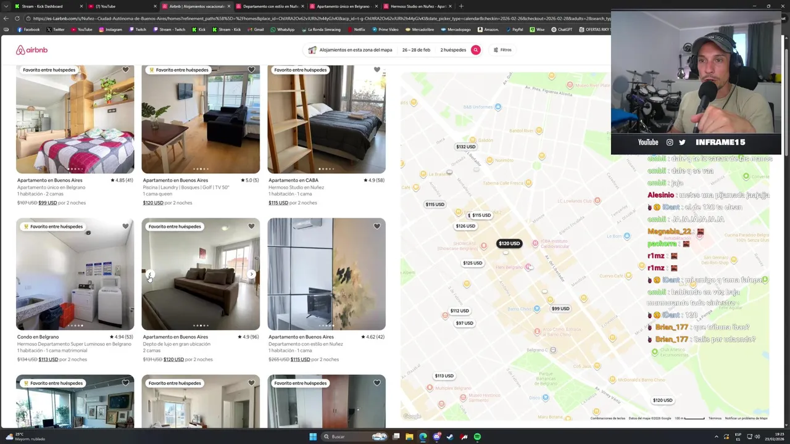Select the $125 USD map price marker
790x444 pixels.
pyautogui.click(x=472, y=263)
